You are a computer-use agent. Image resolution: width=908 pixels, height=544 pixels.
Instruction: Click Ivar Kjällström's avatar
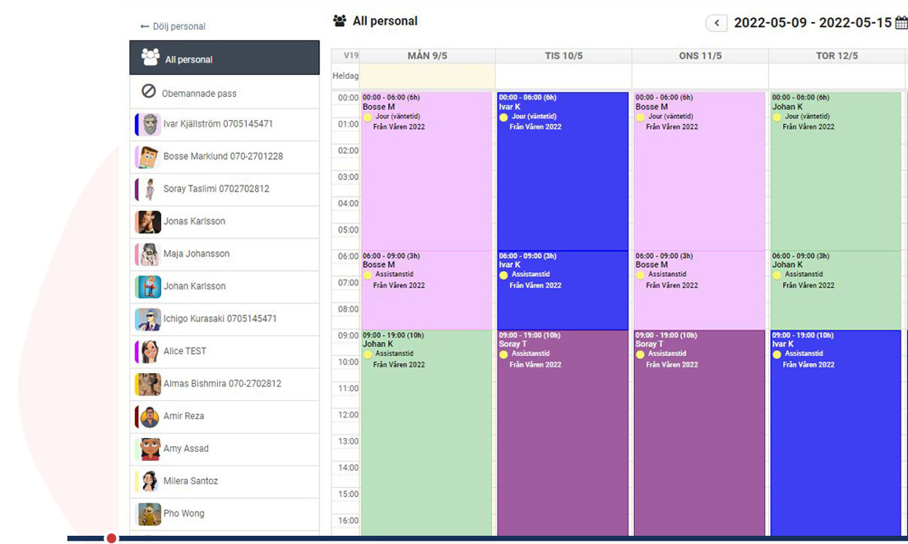(149, 124)
